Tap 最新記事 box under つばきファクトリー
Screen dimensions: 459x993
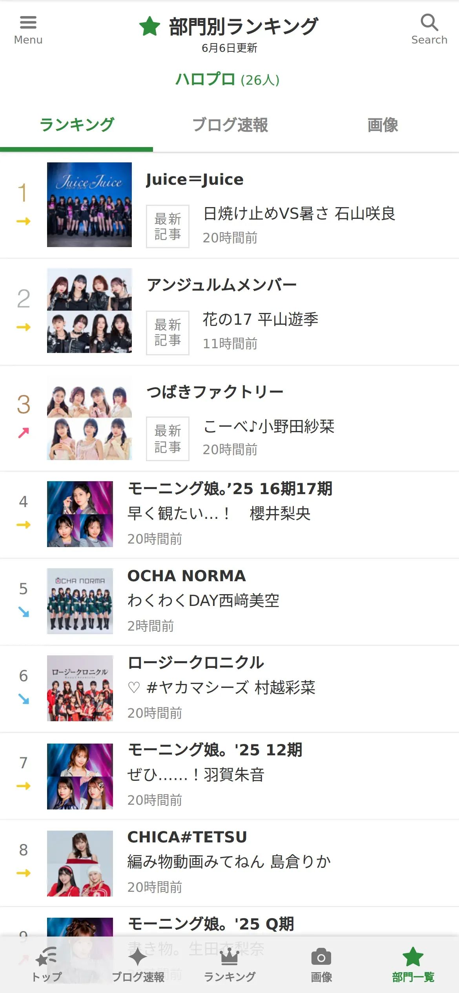point(168,439)
